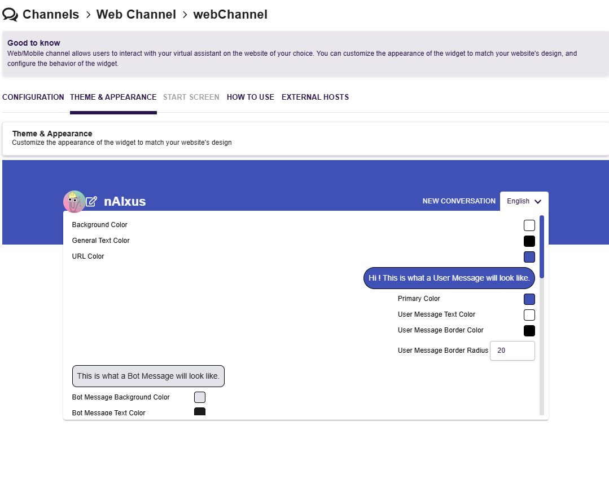Navigate to Channels breadcrumb
The width and height of the screenshot is (609, 488).
[51, 14]
